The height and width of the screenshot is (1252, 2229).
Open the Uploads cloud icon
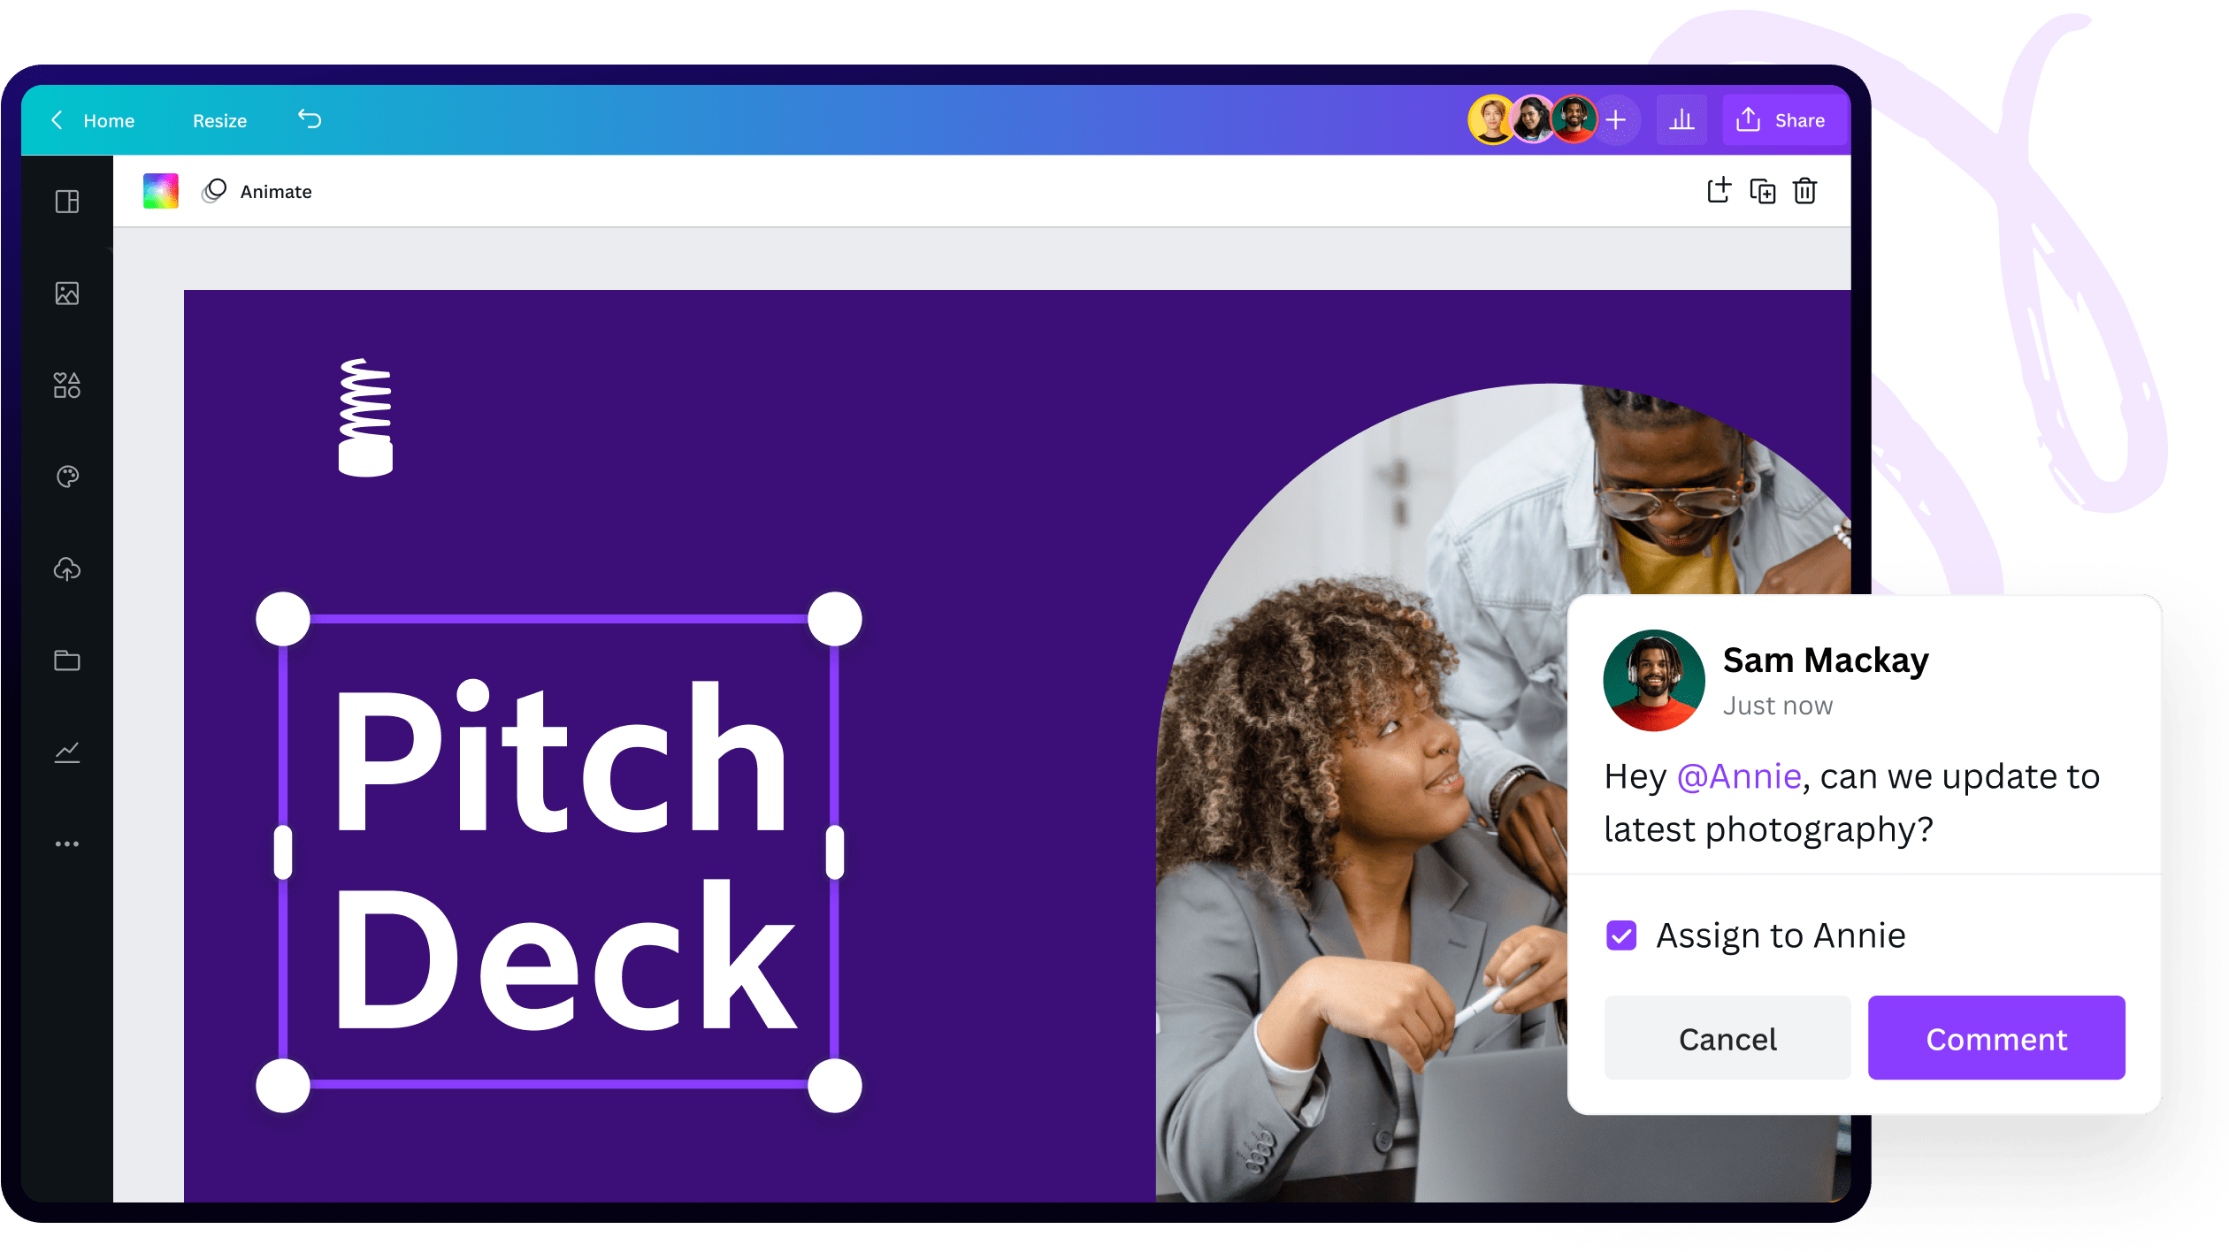pyautogui.click(x=67, y=569)
